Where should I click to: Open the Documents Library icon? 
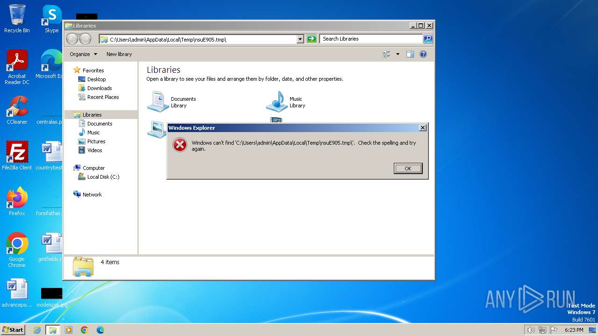[x=157, y=101]
